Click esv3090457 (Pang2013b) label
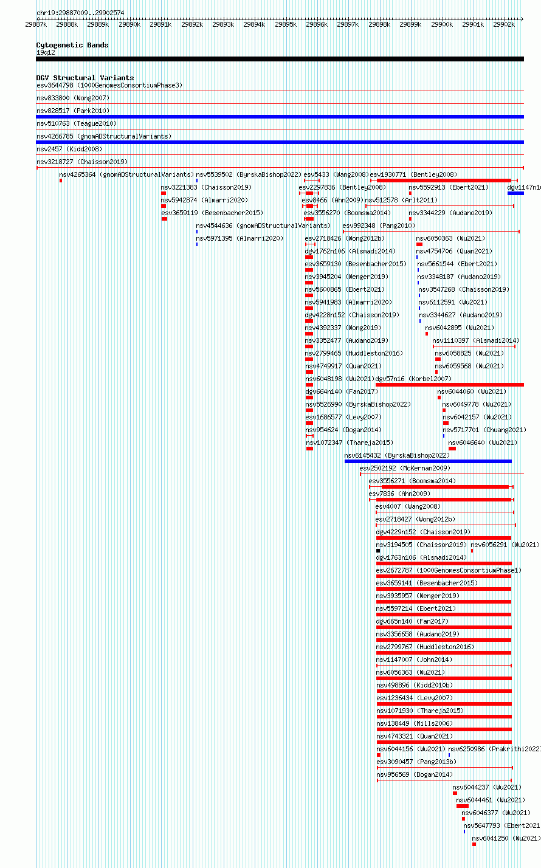Screen dimensions: 541x868 click(416, 762)
